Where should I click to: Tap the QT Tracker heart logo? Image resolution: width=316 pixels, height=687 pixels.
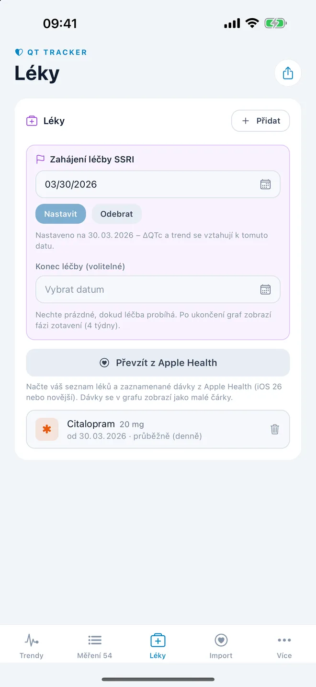click(x=19, y=52)
